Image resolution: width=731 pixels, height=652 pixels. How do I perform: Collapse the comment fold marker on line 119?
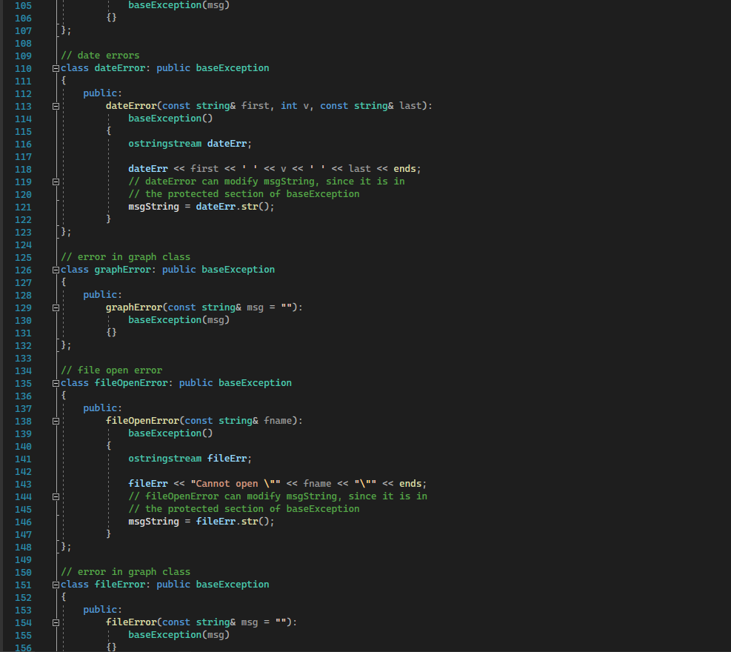[55, 182]
